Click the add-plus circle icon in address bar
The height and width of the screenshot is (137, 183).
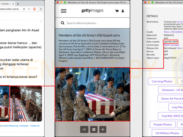pos(24,9)
